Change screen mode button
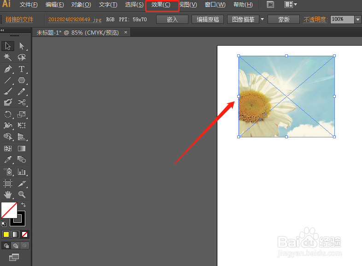The image size is (362, 266). click(x=14, y=257)
